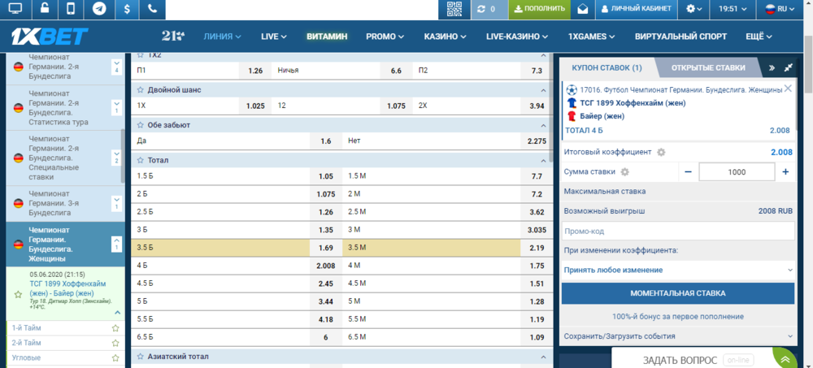Viewport: 813px width, 368px height.
Task: Open ЛИЧНЫЙ КАБИНЕТ
Action: pyautogui.click(x=637, y=9)
